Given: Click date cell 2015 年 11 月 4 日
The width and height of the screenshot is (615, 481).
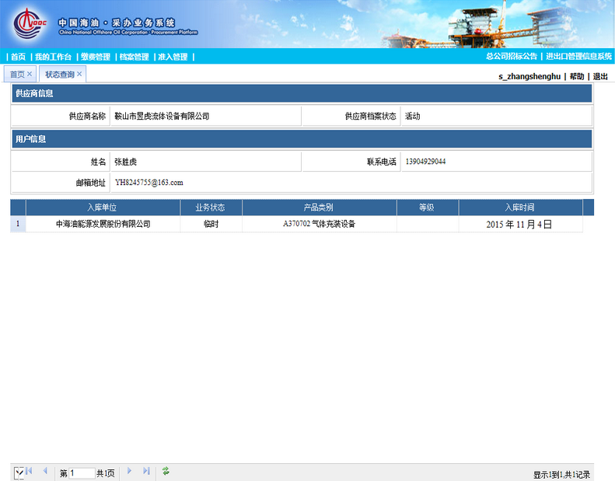Looking at the screenshot, I should click(519, 225).
